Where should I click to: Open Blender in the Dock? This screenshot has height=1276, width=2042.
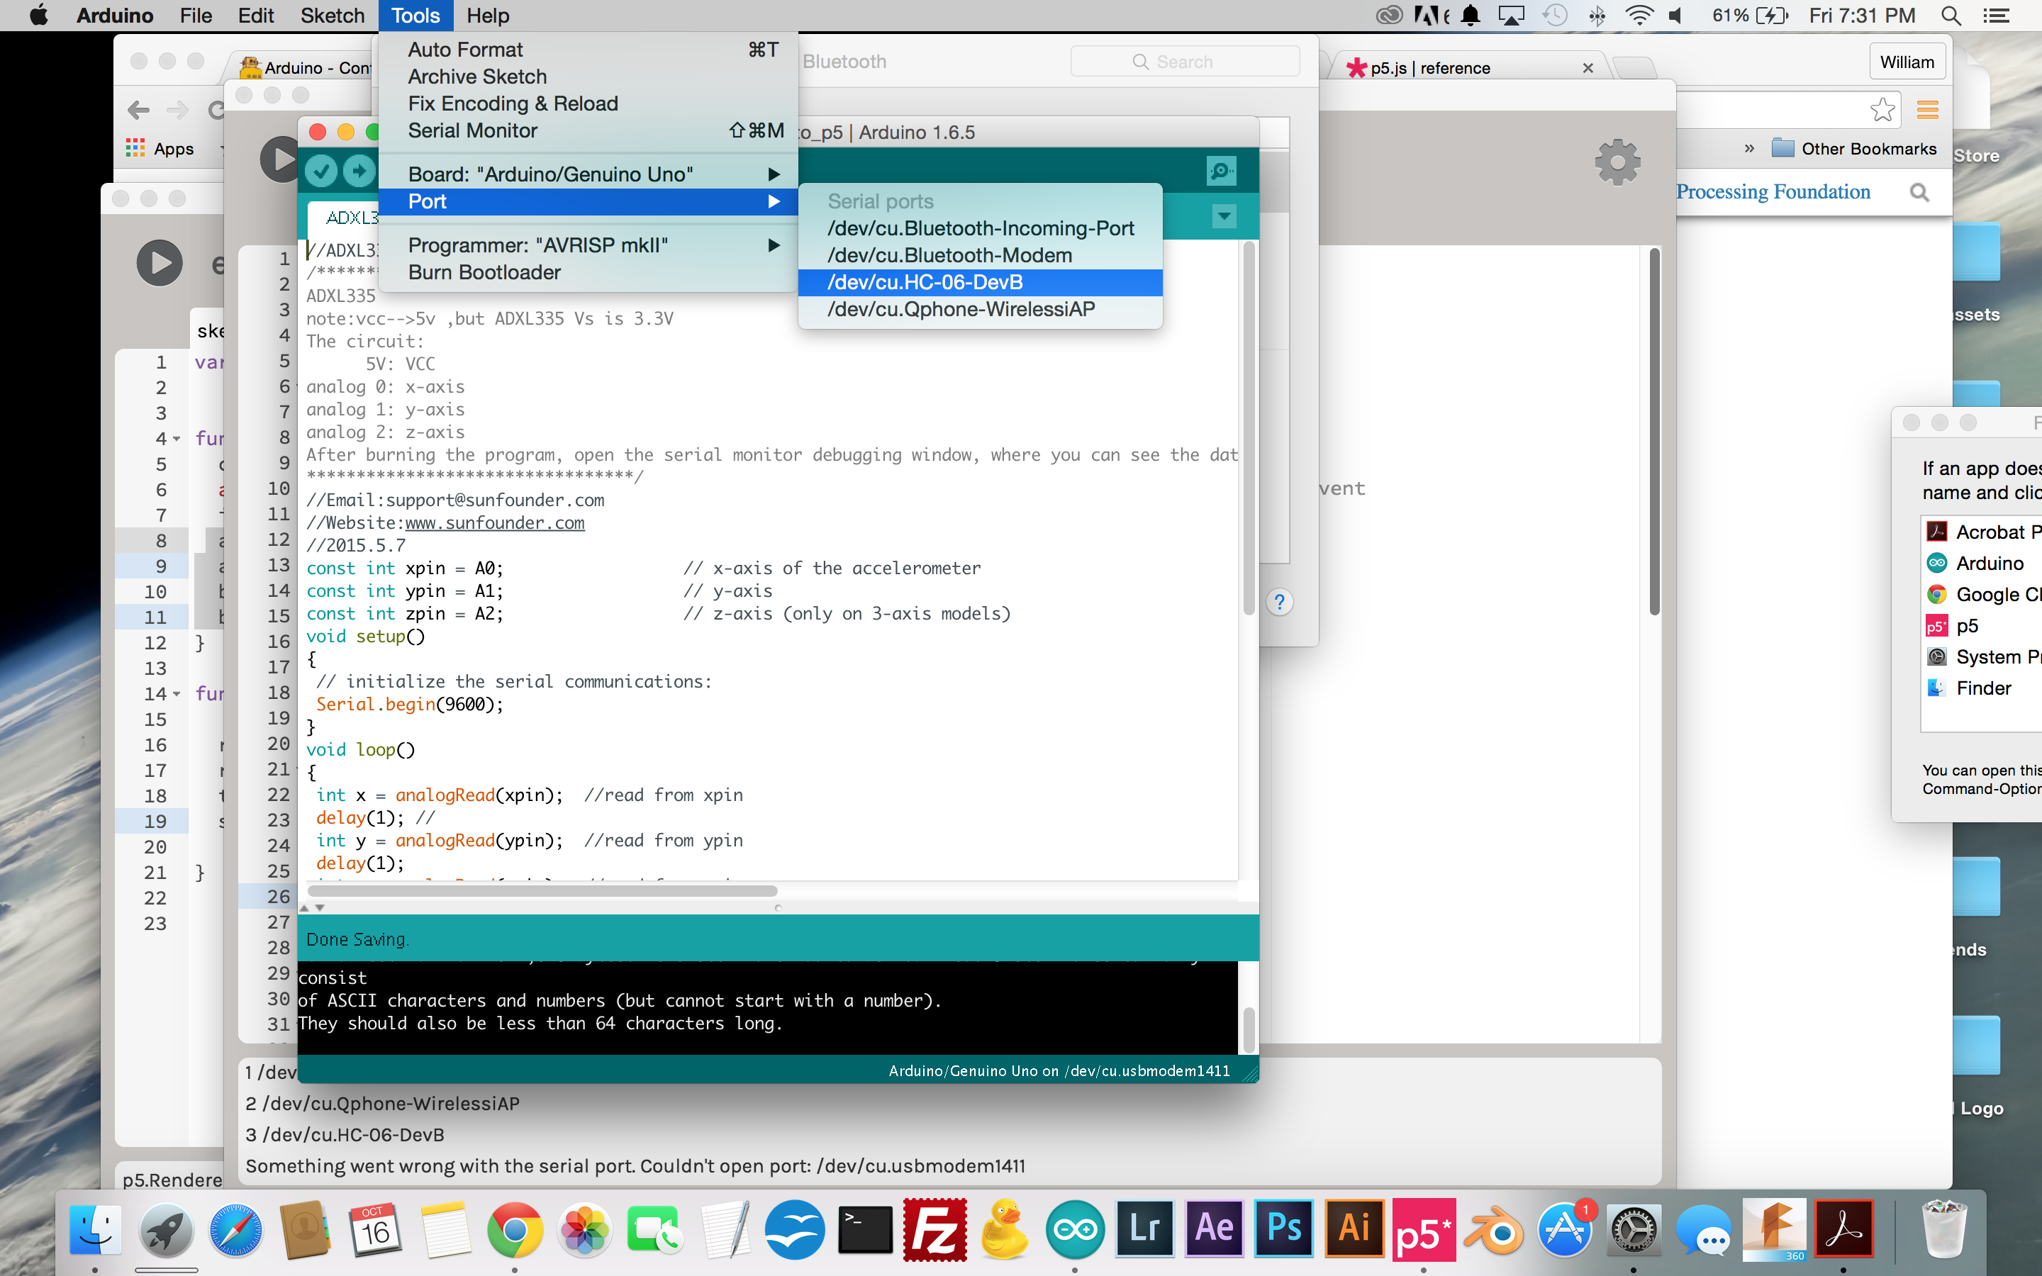coord(1493,1231)
